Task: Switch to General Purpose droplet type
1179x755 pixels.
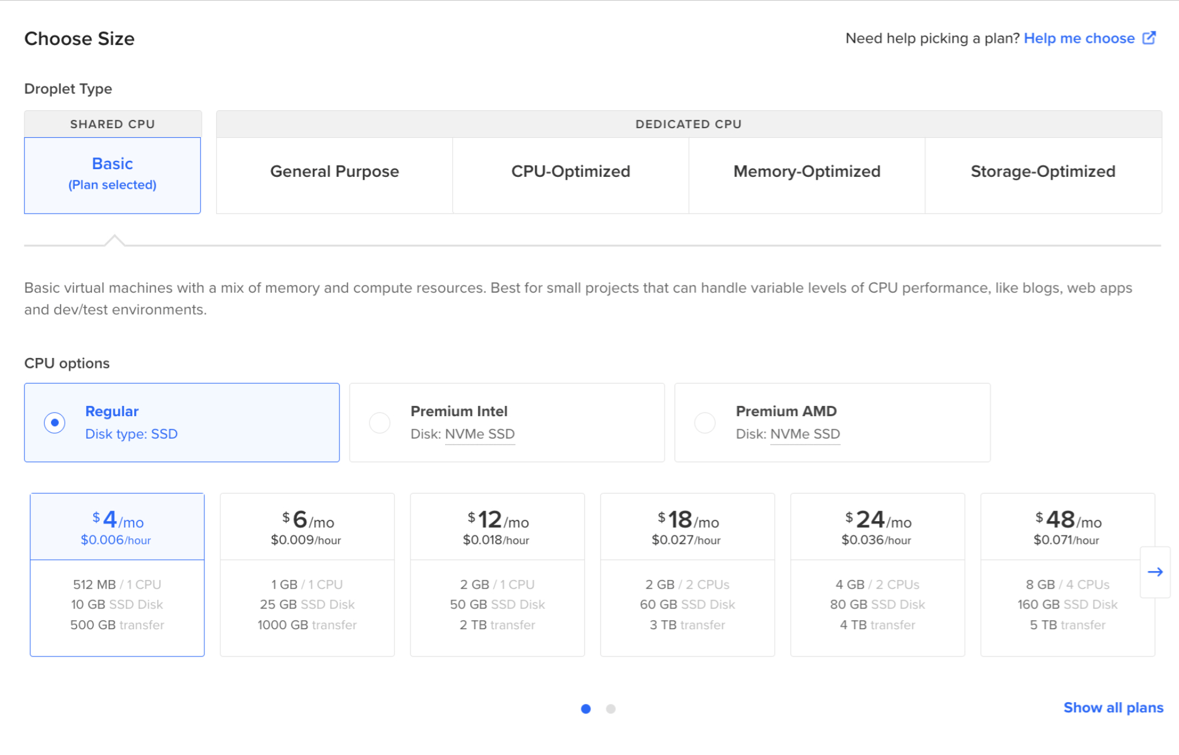Action: click(334, 172)
